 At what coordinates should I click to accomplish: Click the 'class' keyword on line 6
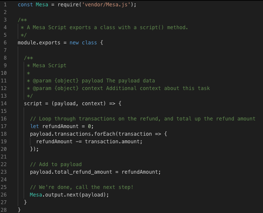pos(89,43)
